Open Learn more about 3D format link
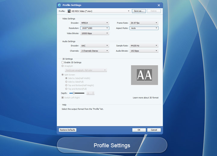The width and height of the screenshot is (217, 156). tap(146, 98)
